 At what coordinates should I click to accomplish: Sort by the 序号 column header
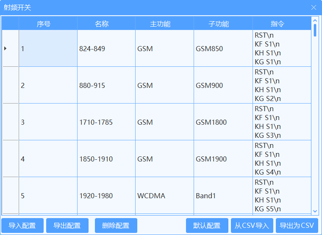48,24
